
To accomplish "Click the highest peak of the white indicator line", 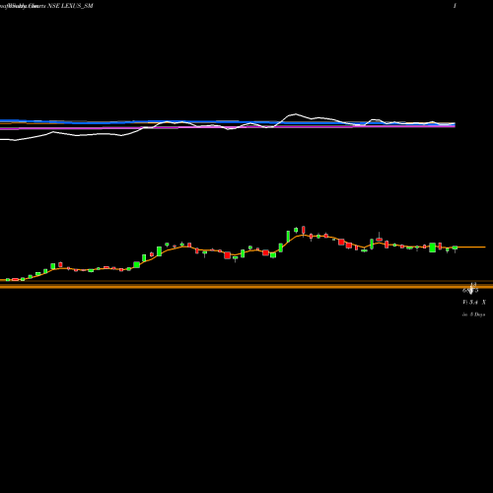I will 296,114.
